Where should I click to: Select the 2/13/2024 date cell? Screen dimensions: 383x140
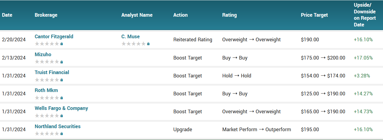(x=14, y=58)
